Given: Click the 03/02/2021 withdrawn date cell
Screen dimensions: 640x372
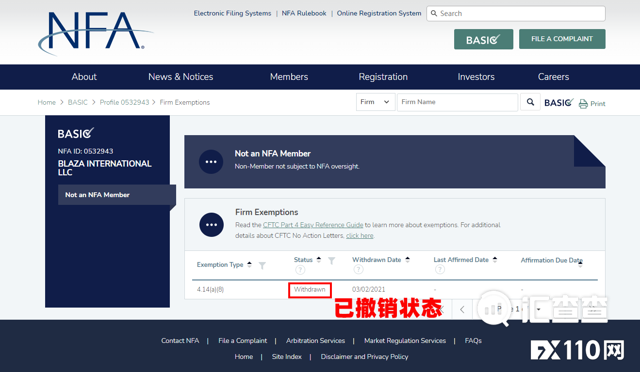Looking at the screenshot, I should click(369, 290).
